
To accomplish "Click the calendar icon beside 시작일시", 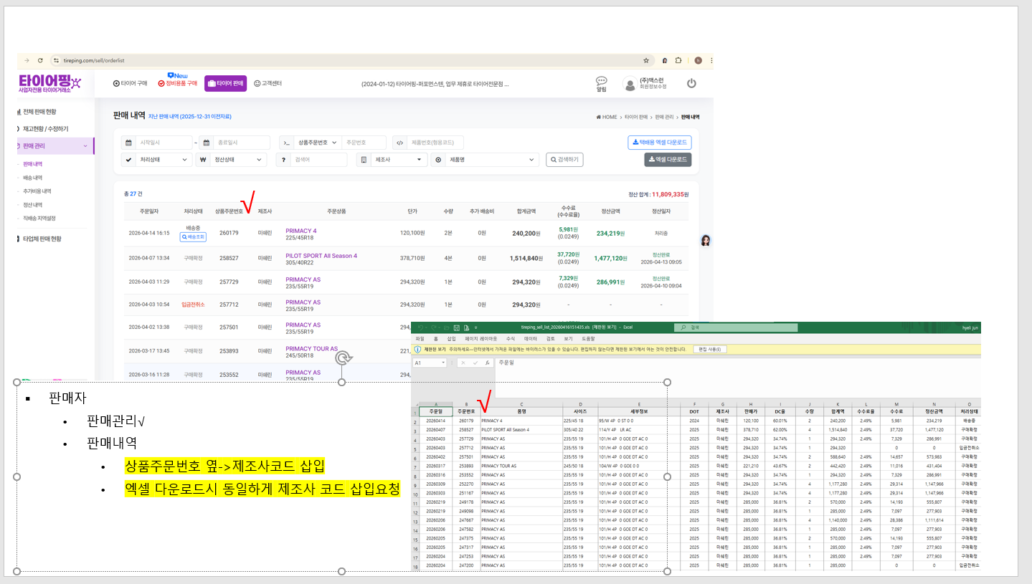I will click(128, 143).
